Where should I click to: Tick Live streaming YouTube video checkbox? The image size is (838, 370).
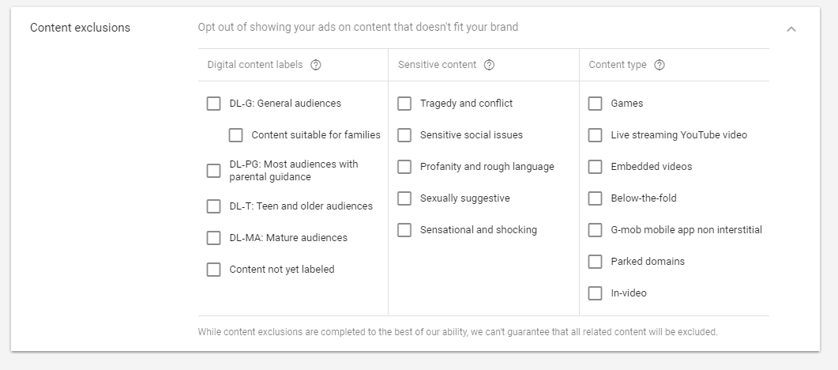point(596,134)
